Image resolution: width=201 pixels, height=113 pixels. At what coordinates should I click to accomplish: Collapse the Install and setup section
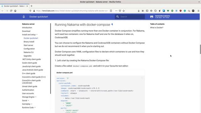[37, 35]
